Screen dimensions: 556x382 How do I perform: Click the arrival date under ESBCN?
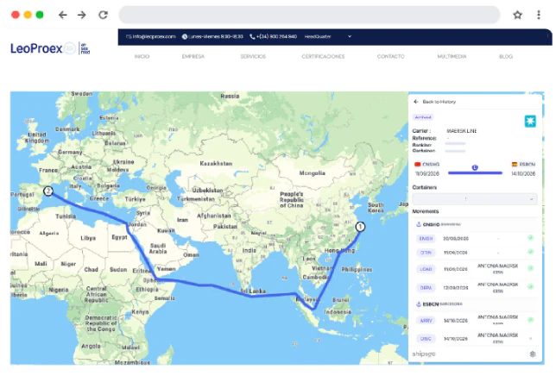coord(523,174)
